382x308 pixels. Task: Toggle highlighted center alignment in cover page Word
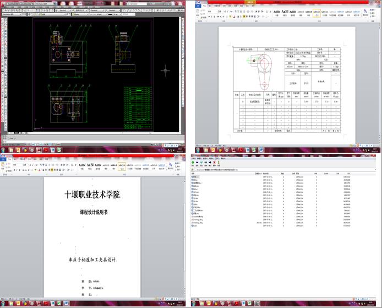[x=52, y=170]
